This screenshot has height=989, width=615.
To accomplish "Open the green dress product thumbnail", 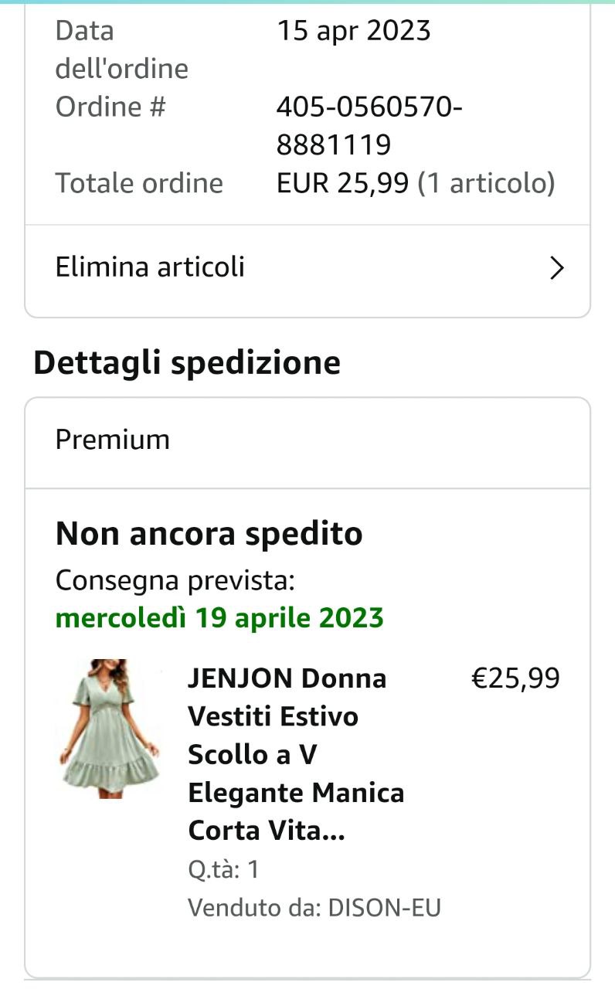I will click(109, 728).
